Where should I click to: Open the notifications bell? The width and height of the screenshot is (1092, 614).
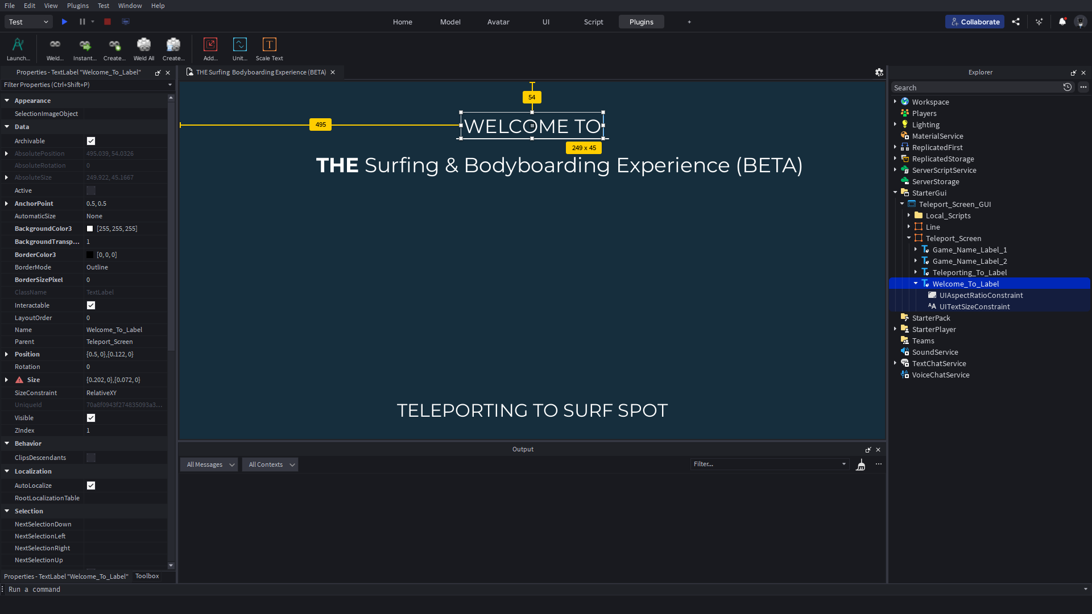(1062, 22)
